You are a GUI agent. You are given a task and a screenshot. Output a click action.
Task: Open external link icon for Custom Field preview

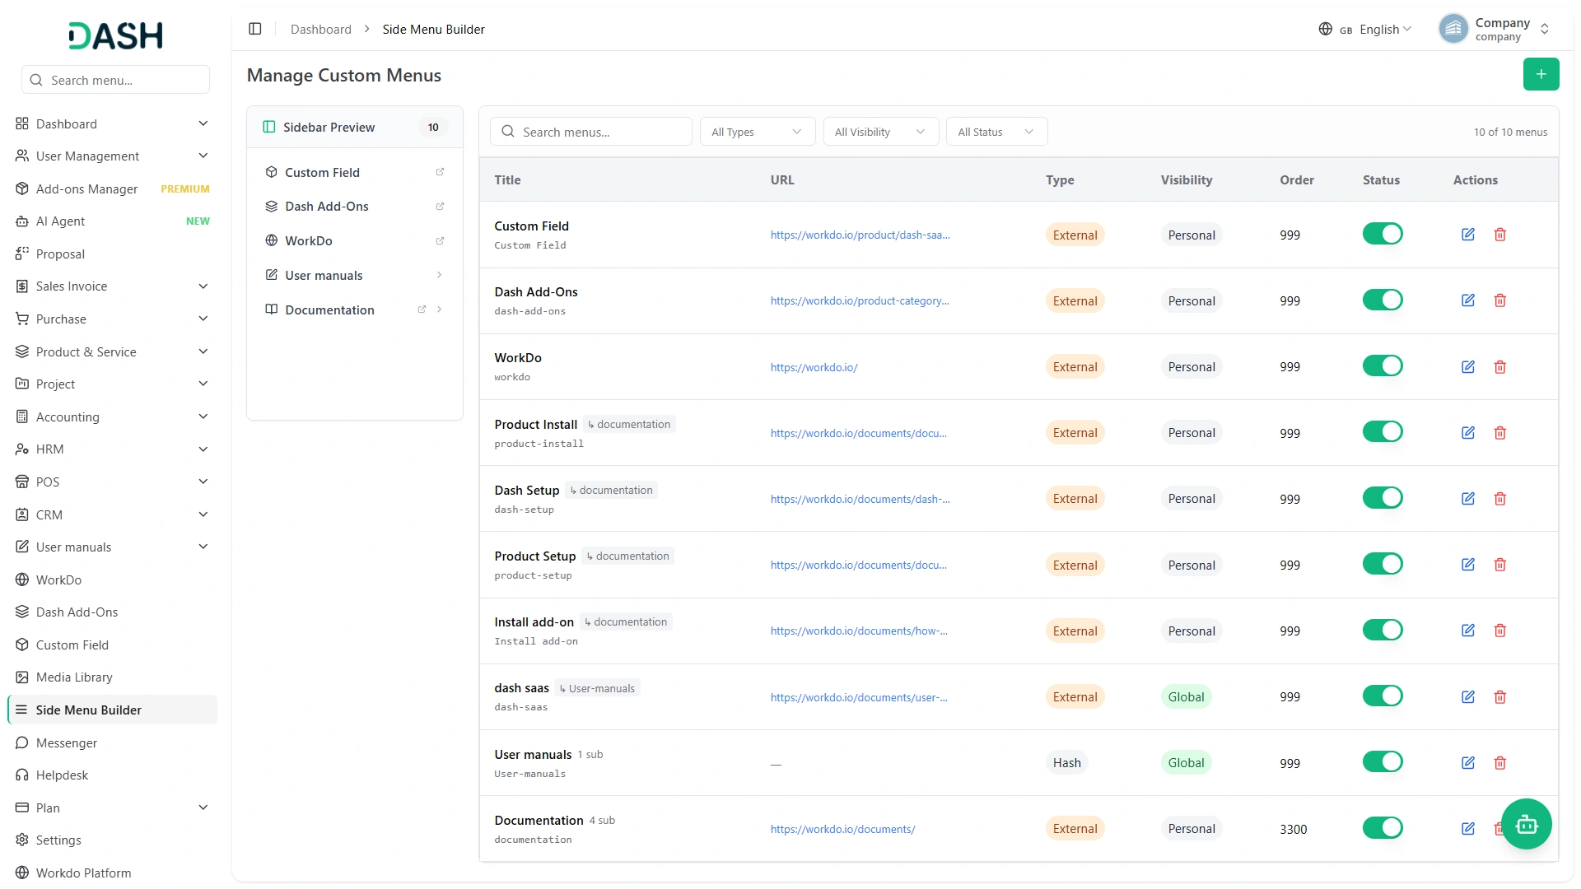[440, 172]
